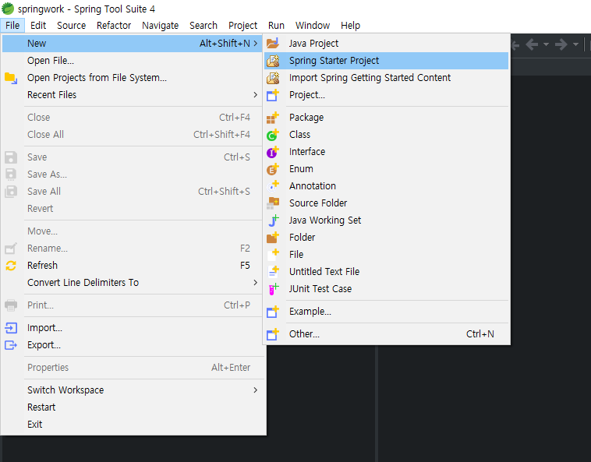Click the Export arrow icon
Image resolution: width=591 pixels, height=462 pixels.
tap(11, 345)
